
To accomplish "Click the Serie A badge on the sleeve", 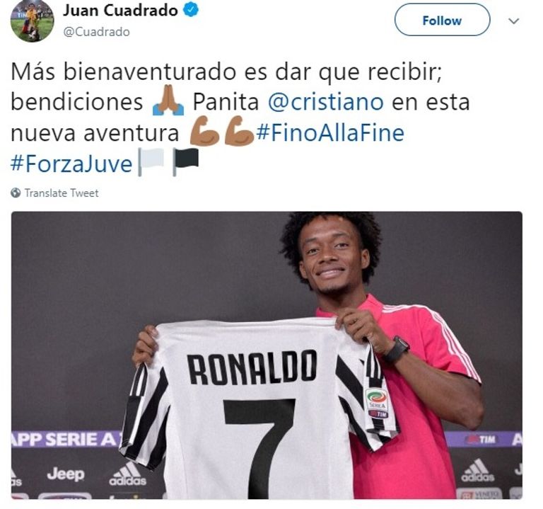I will coord(377,404).
